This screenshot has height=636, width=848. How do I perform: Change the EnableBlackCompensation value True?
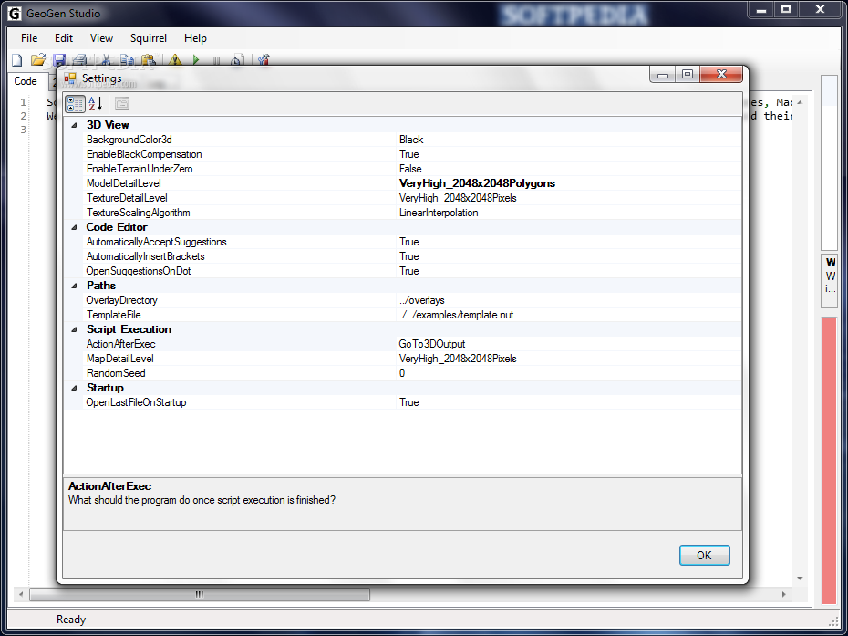568,154
